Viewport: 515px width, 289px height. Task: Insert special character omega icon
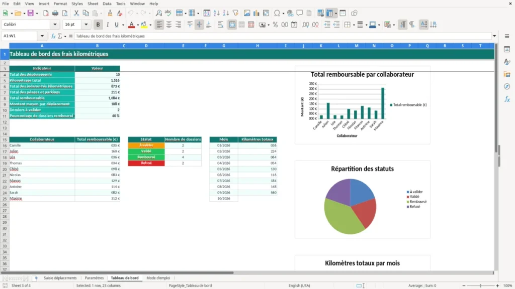pyautogui.click(x=277, y=13)
